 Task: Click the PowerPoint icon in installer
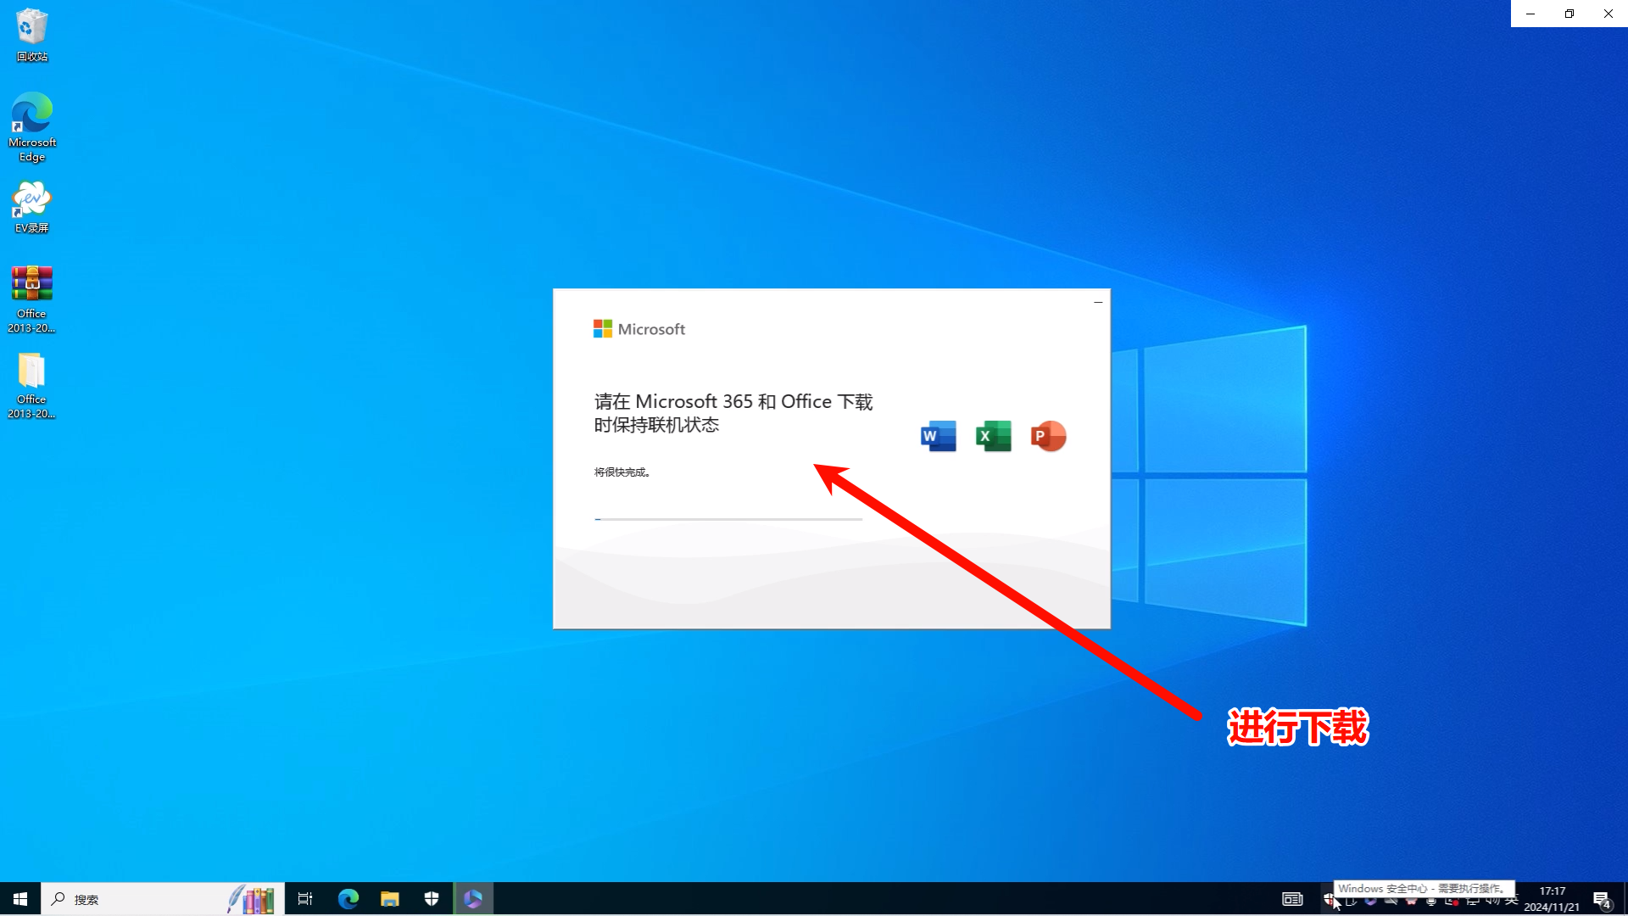click(x=1049, y=436)
